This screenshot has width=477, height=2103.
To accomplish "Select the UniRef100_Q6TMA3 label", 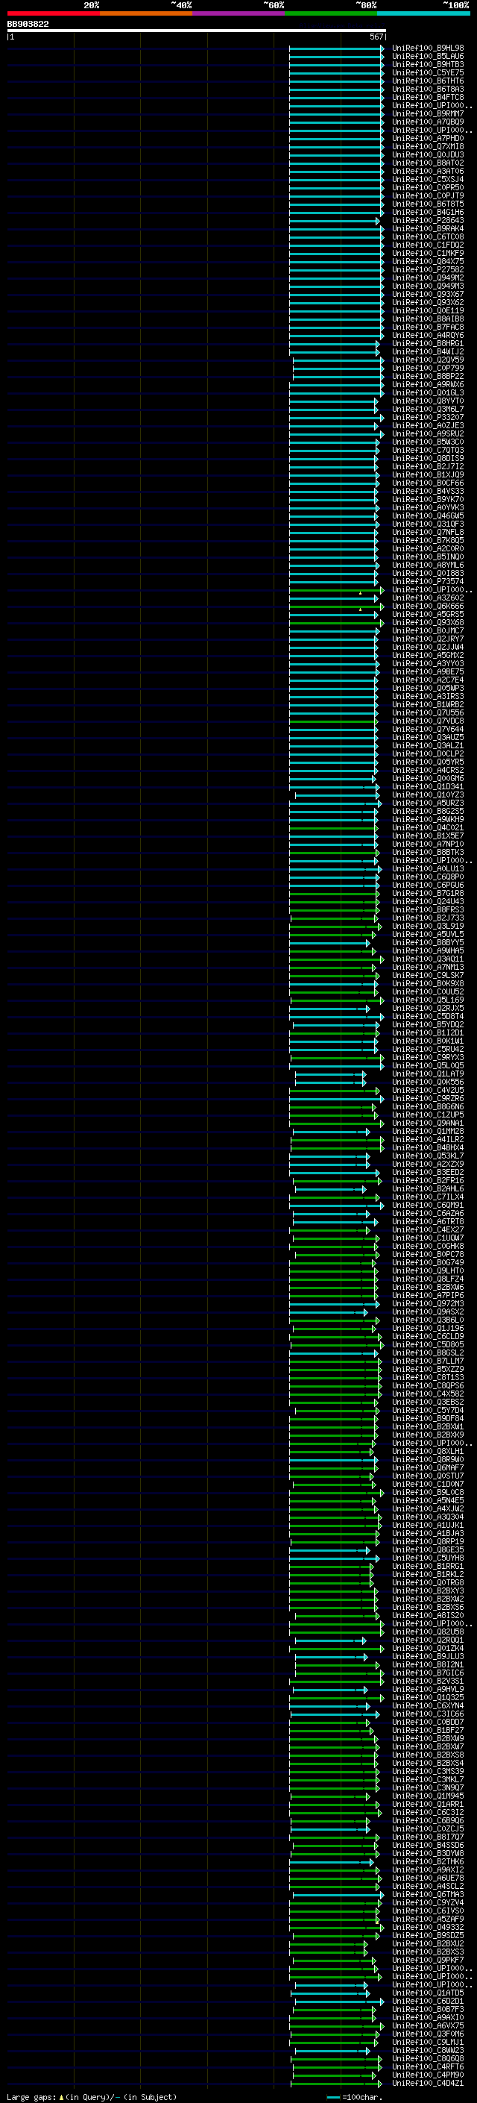I will click(428, 1895).
